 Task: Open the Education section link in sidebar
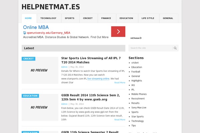point(137,67)
